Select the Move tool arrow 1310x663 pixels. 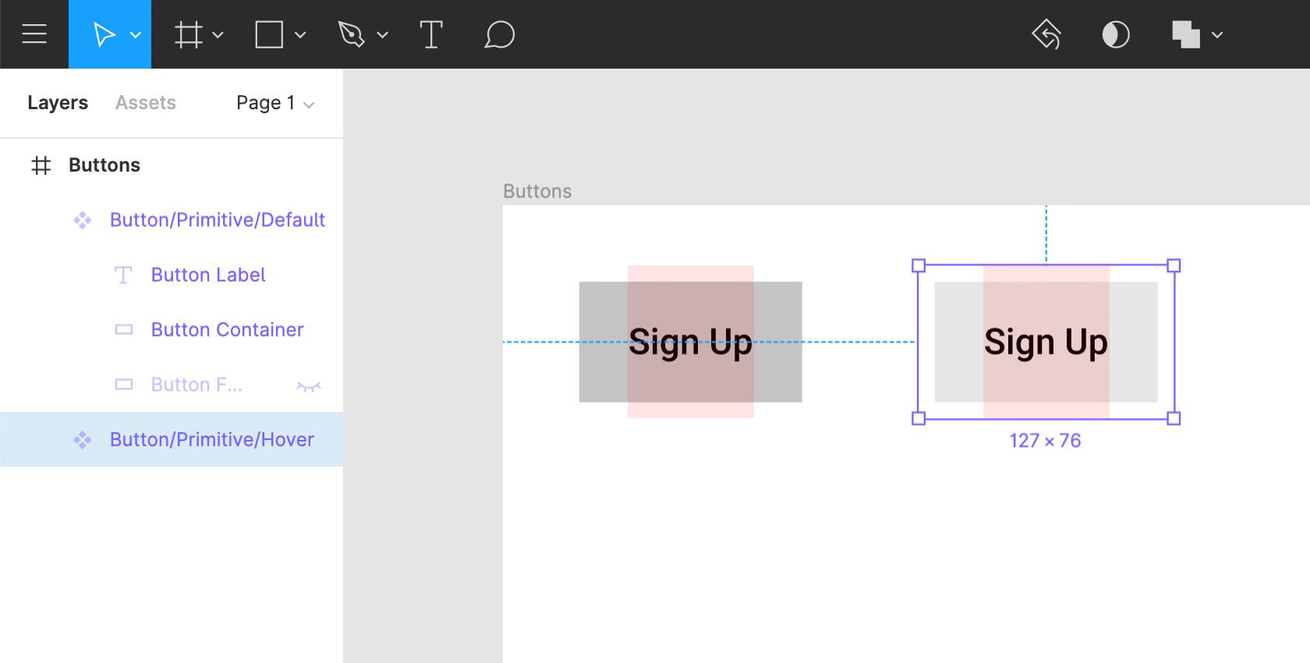[x=104, y=34]
